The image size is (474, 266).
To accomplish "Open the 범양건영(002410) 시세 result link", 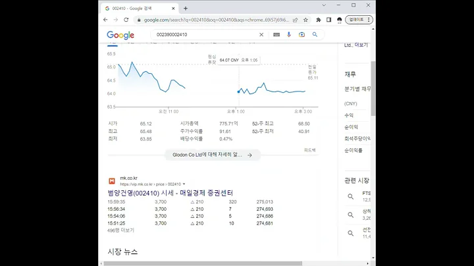I will click(x=171, y=193).
